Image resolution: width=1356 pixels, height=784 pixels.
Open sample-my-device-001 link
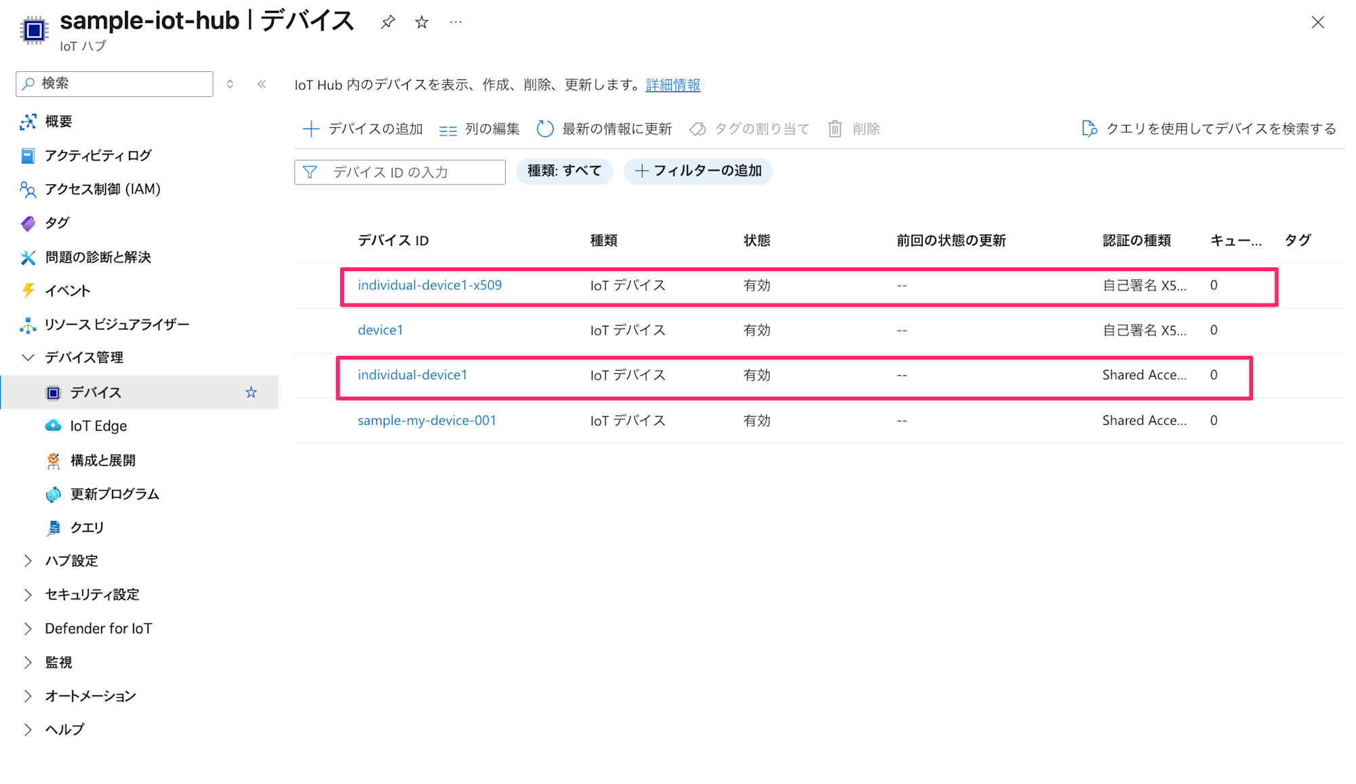coord(427,420)
